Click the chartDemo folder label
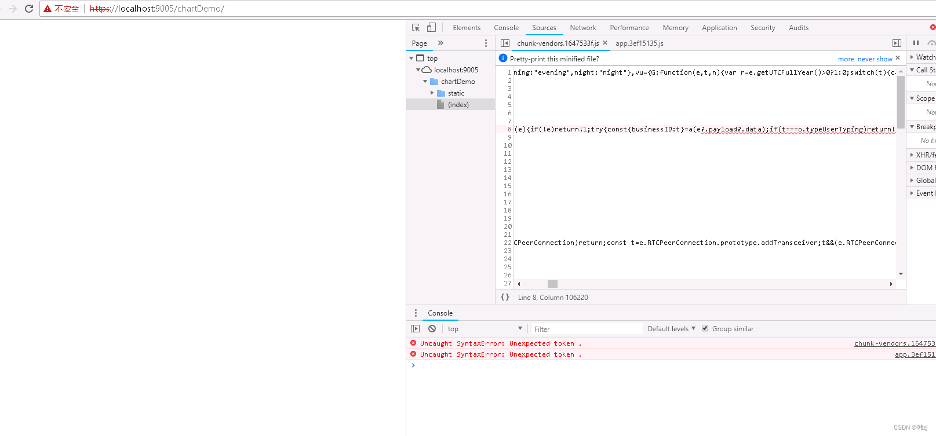This screenshot has width=936, height=436. [x=458, y=82]
